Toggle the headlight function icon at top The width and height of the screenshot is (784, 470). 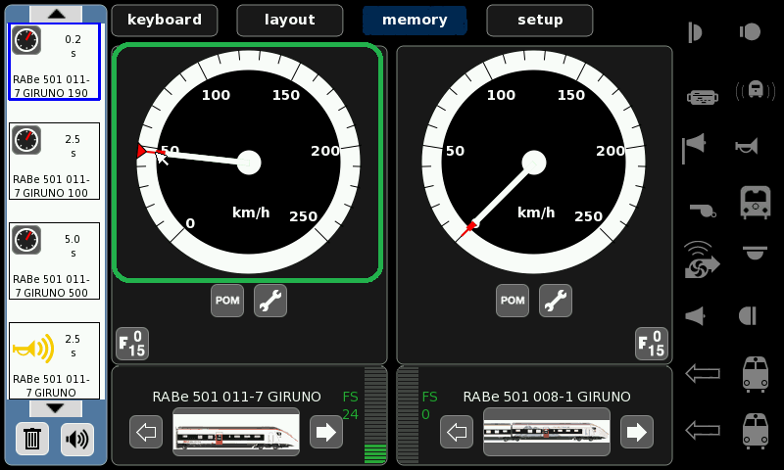coord(695,32)
